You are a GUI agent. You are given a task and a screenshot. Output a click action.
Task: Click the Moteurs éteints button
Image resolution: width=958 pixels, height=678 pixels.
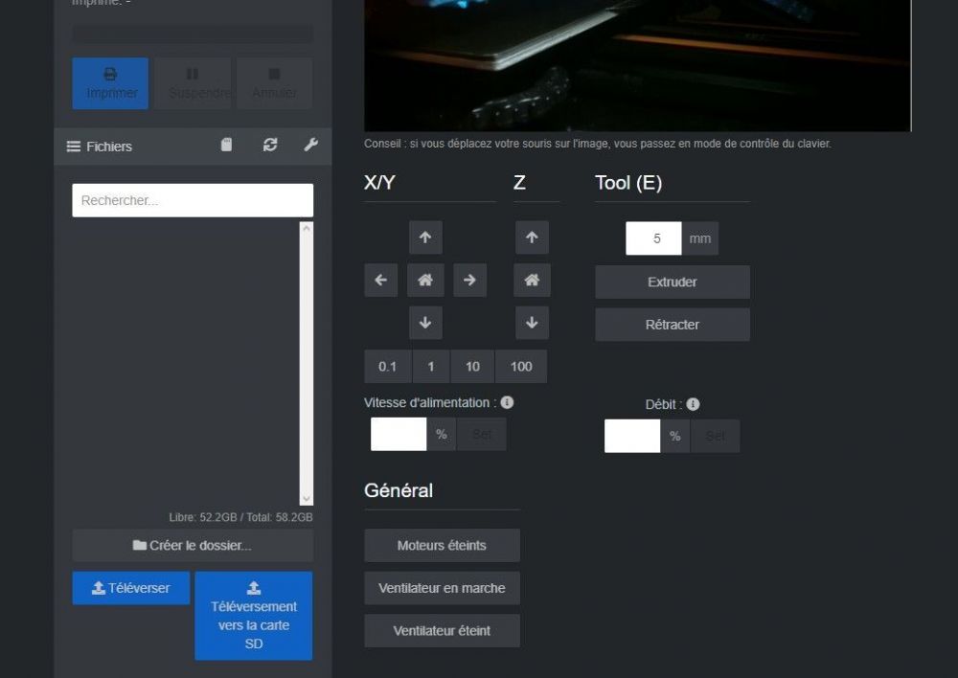pos(442,546)
